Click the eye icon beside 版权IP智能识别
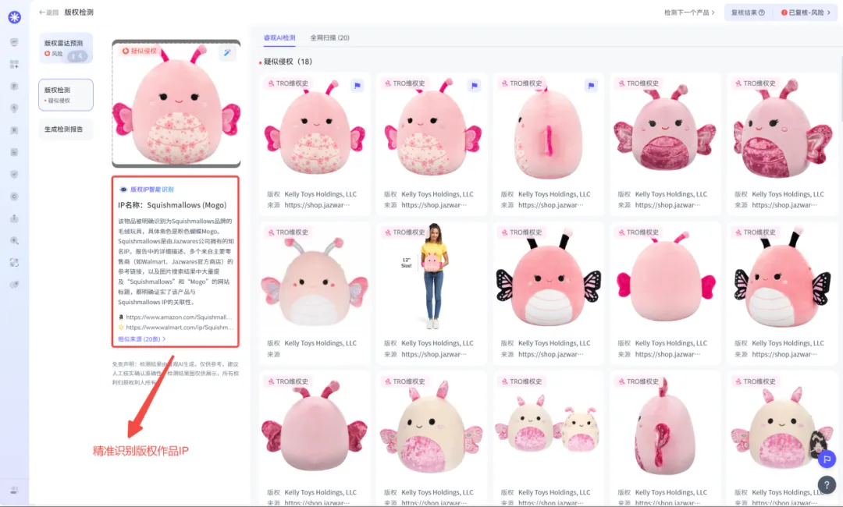843x507 pixels. pyautogui.click(x=123, y=190)
